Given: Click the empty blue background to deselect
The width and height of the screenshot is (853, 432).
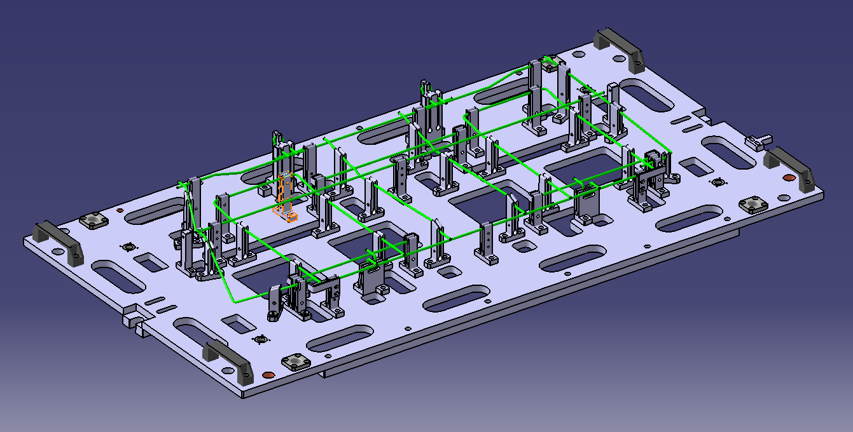Looking at the screenshot, I should coord(127,76).
